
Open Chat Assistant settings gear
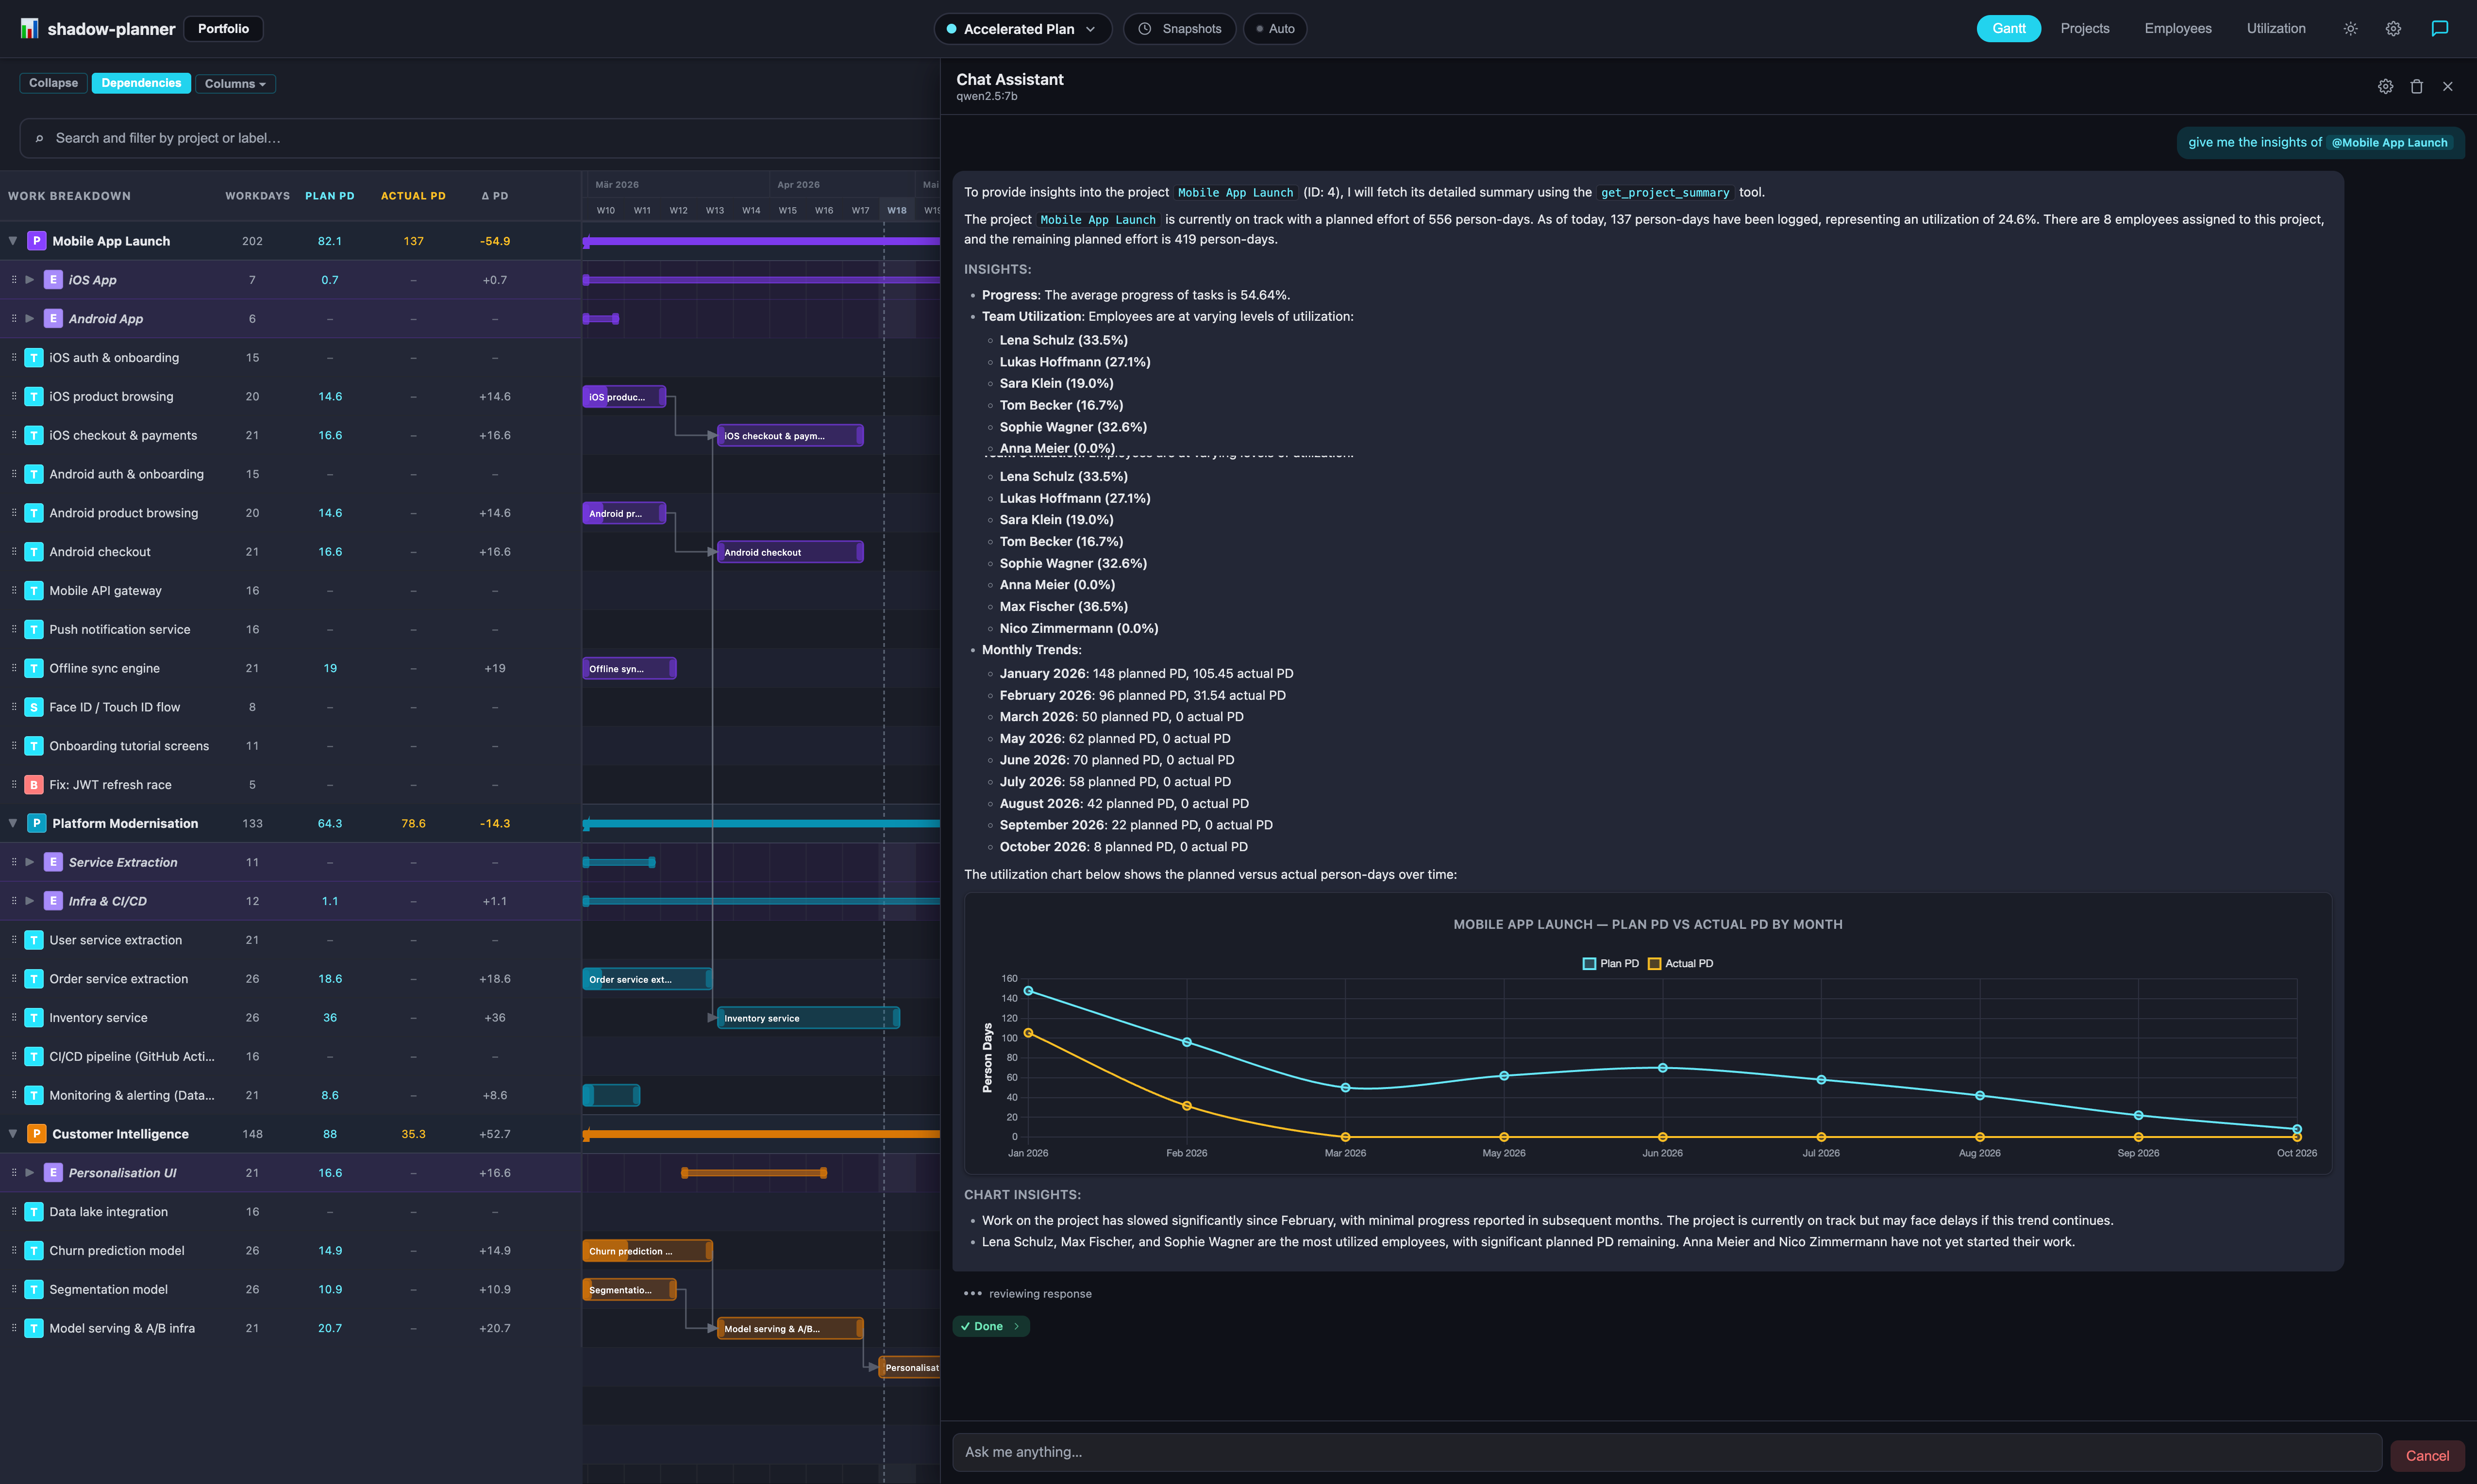coord(2385,87)
